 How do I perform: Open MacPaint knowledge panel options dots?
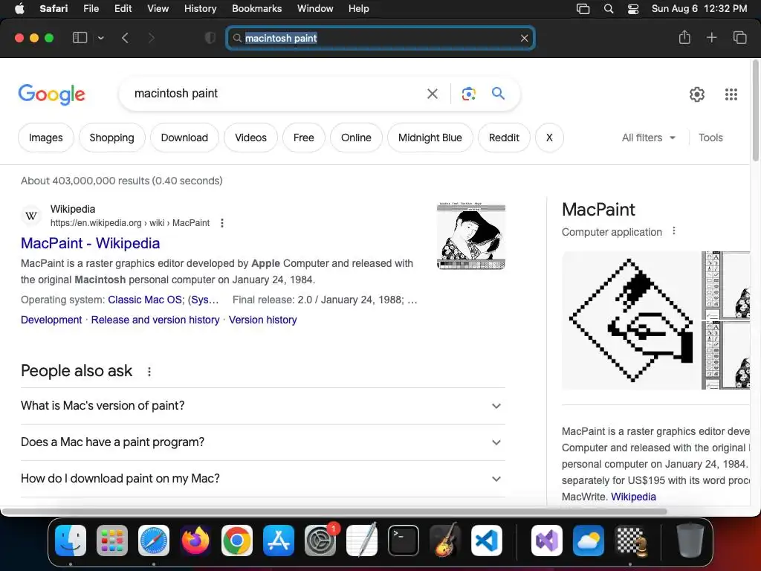click(673, 231)
